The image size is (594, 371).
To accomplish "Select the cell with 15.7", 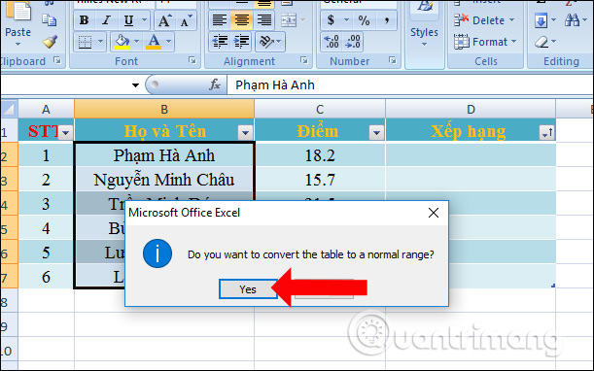I will (320, 180).
